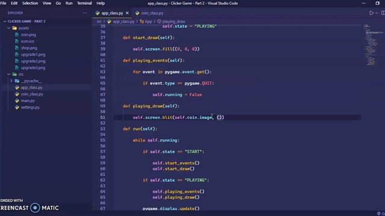Viewport: 385px width, 216px height.
Task: Open upgrade3.png in the explorer
Action: [33, 68]
